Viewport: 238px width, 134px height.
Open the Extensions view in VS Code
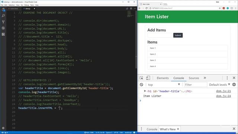click(3, 34)
